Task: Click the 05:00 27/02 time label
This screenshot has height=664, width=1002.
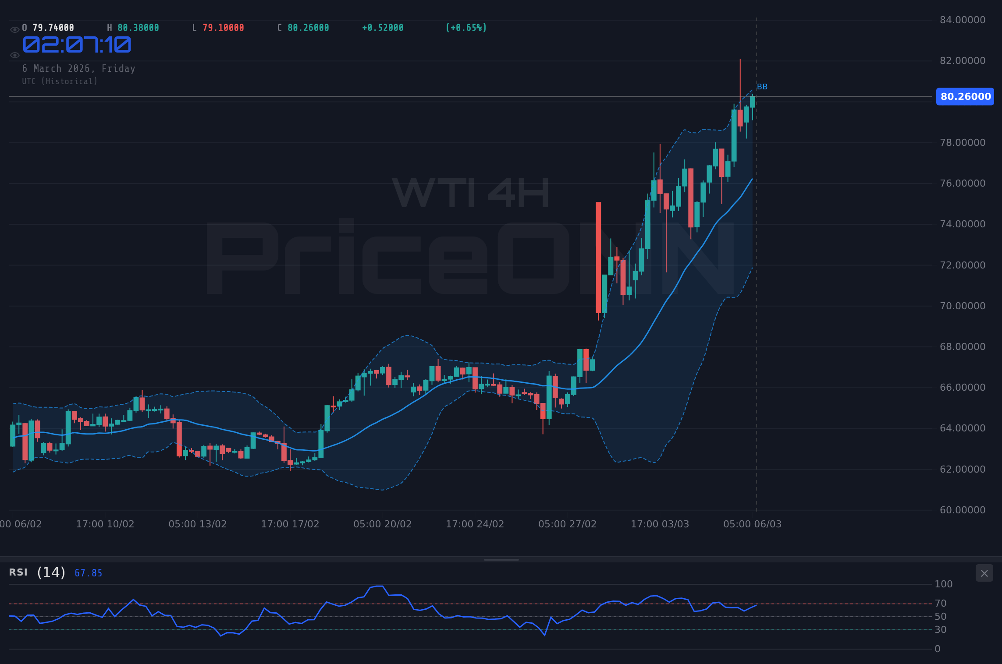Action: [x=568, y=524]
